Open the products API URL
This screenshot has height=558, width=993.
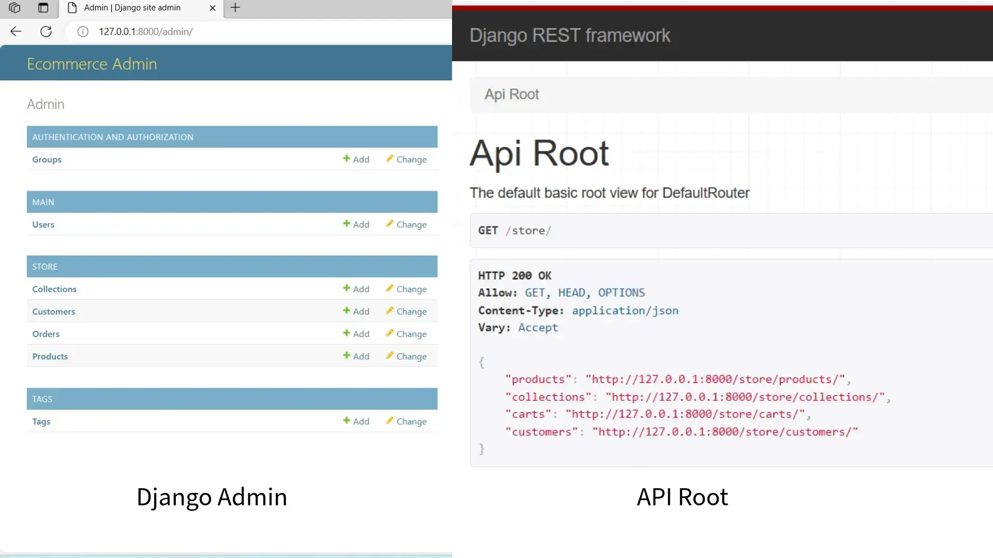click(x=715, y=379)
